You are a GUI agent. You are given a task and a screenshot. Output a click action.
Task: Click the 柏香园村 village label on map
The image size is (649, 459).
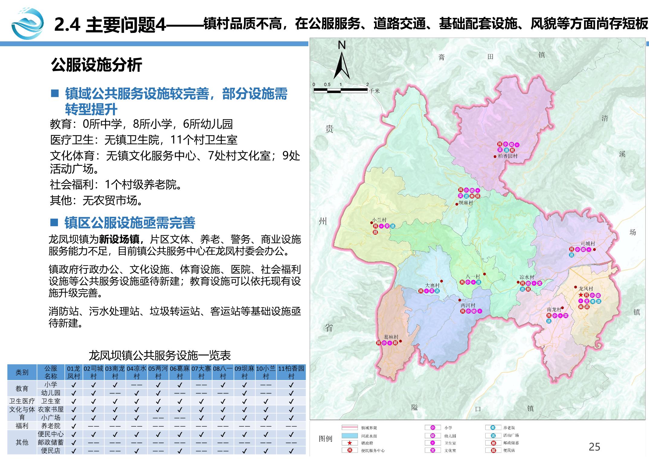click(x=508, y=156)
